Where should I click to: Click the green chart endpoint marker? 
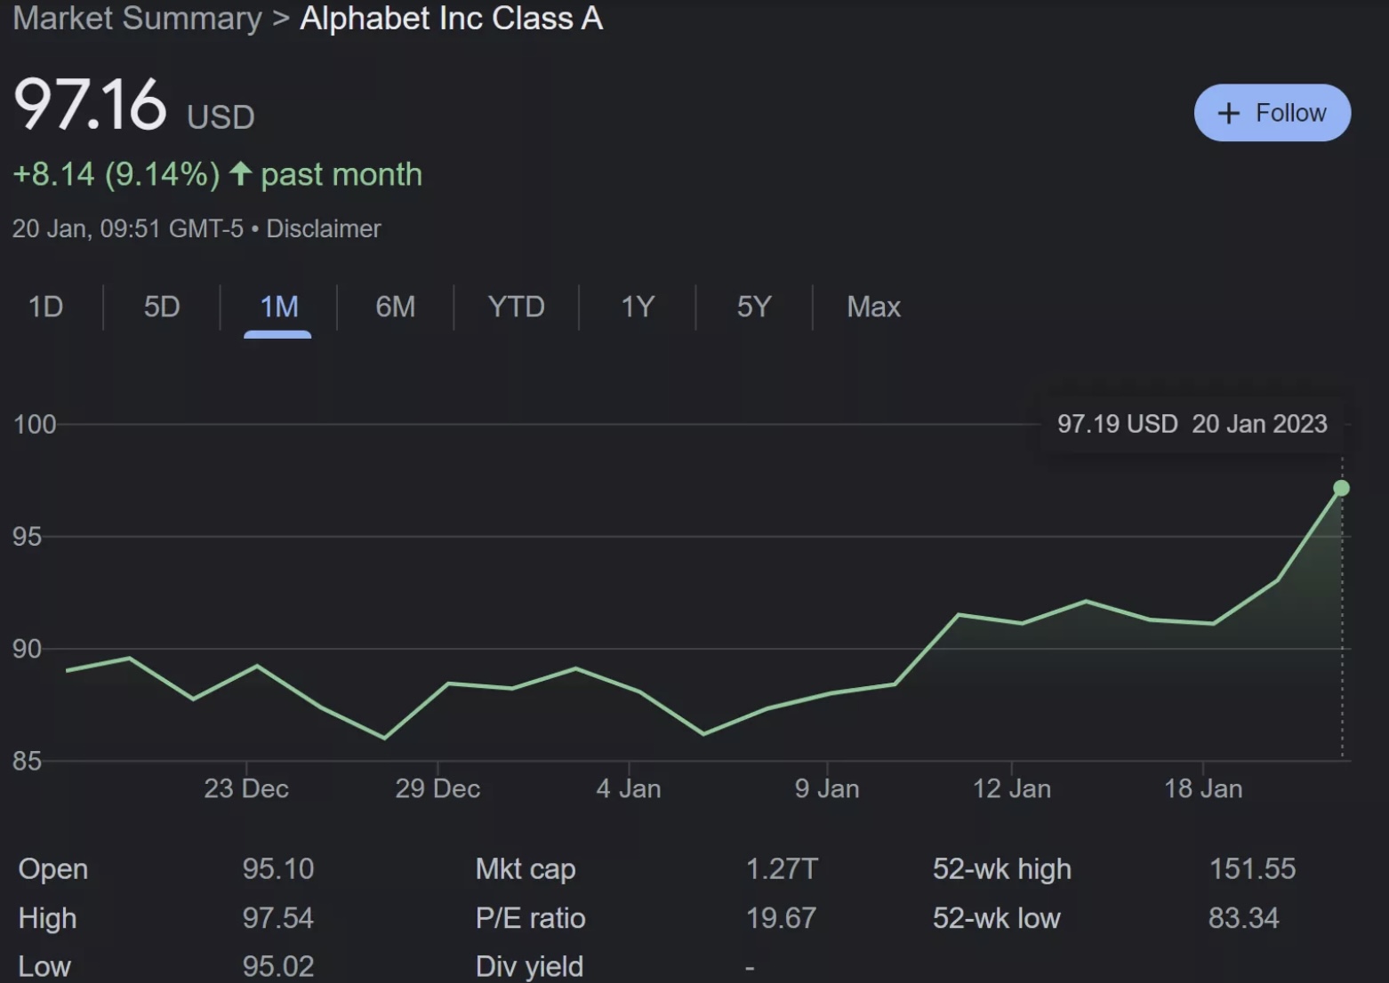point(1341,488)
